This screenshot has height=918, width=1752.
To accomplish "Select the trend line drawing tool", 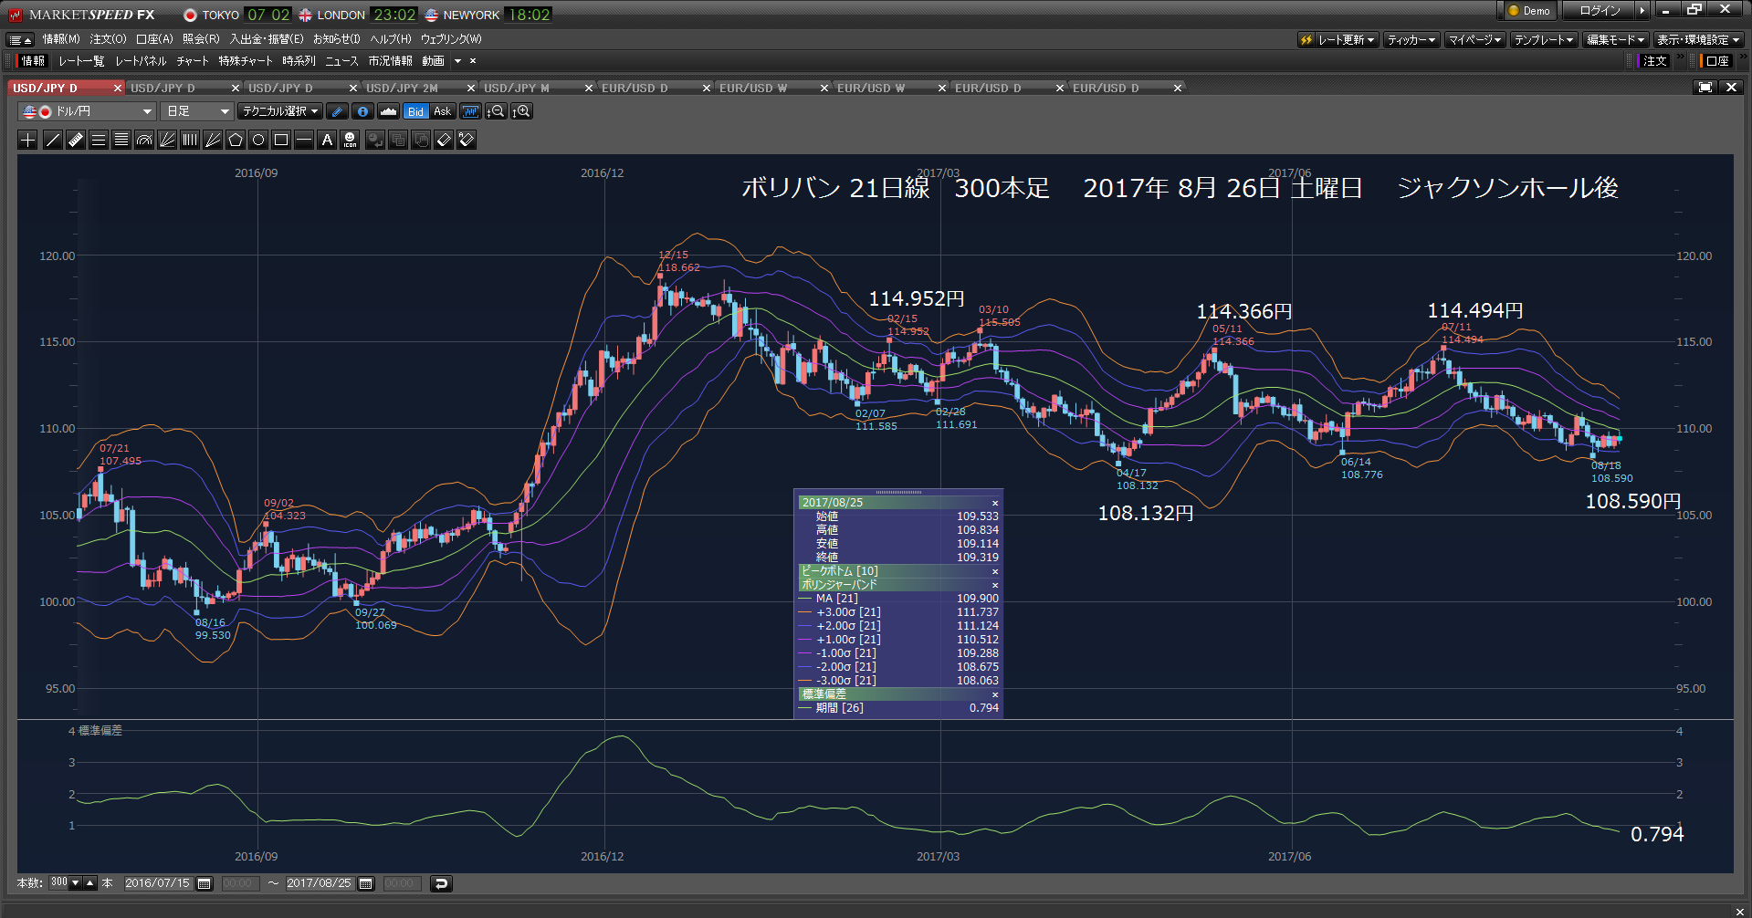I will point(53,140).
